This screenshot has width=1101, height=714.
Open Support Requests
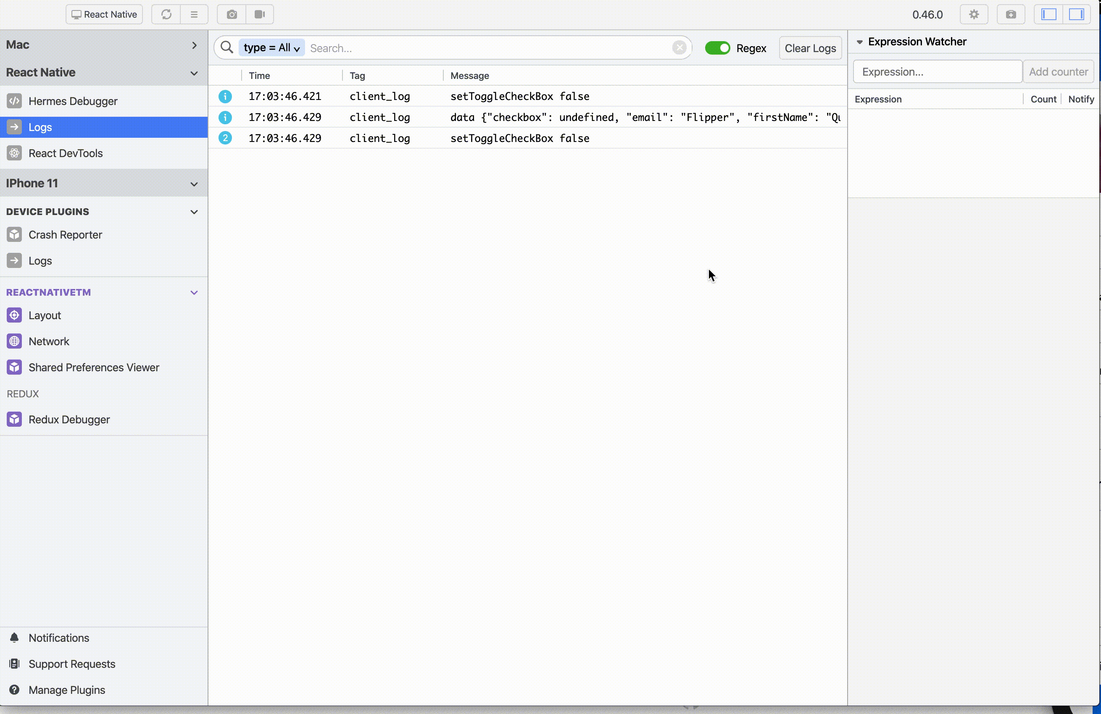(72, 664)
